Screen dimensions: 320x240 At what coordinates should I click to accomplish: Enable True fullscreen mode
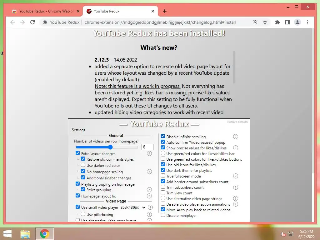[163, 176]
